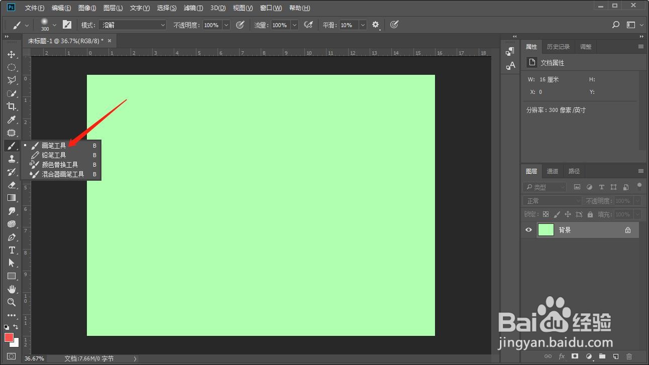Switch to the 调整 tab
Screen dimensions: 649x365
coord(586,47)
